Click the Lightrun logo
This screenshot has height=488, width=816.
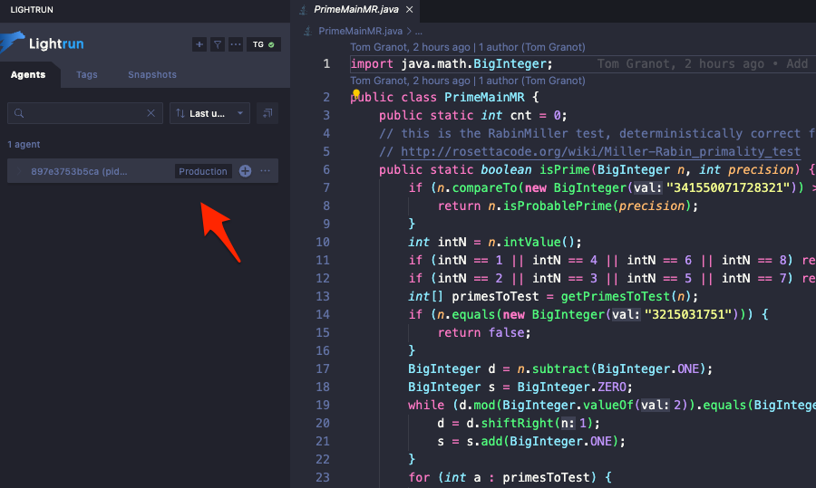[x=43, y=43]
